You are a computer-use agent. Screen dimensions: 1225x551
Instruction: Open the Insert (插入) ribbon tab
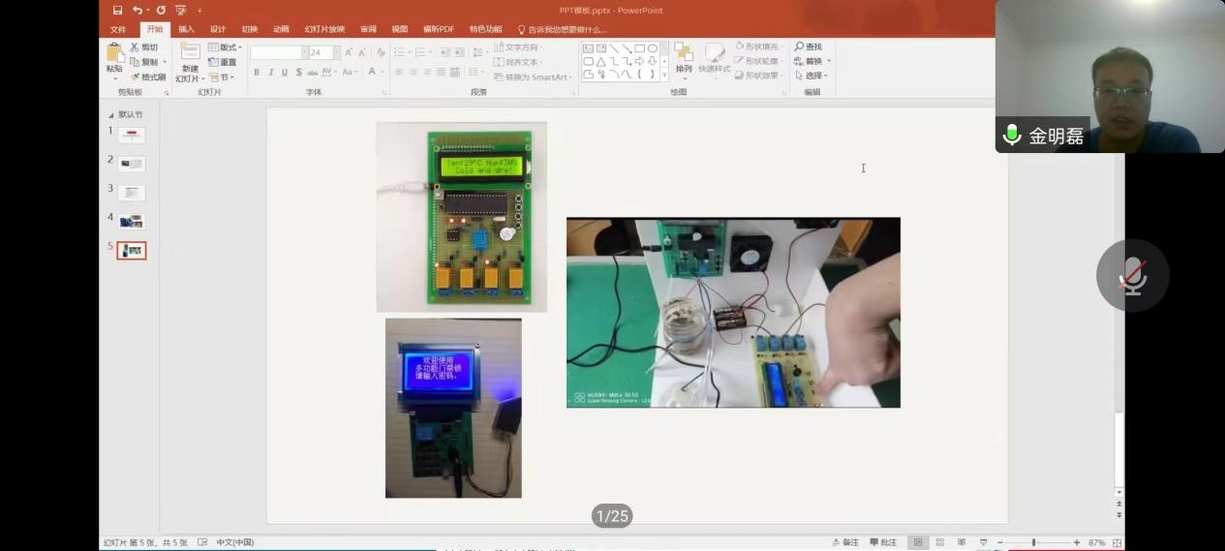click(x=186, y=29)
